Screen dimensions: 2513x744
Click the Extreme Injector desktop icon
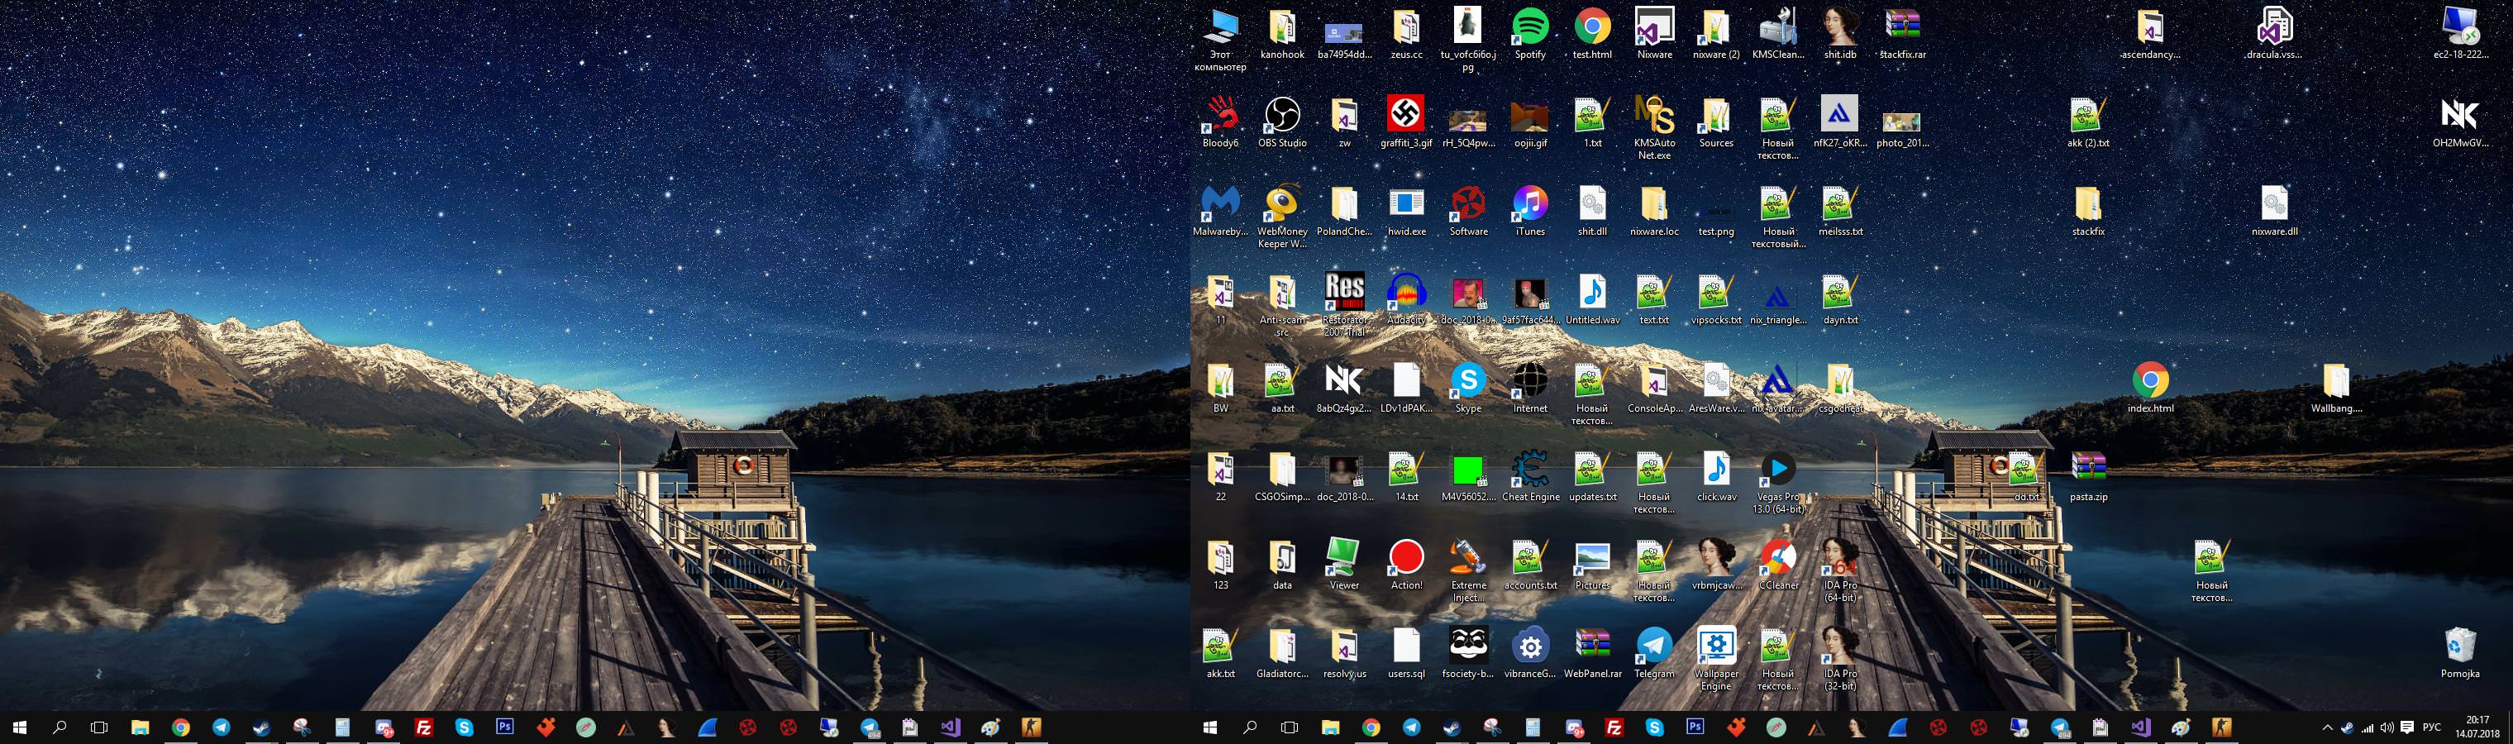pos(1467,559)
